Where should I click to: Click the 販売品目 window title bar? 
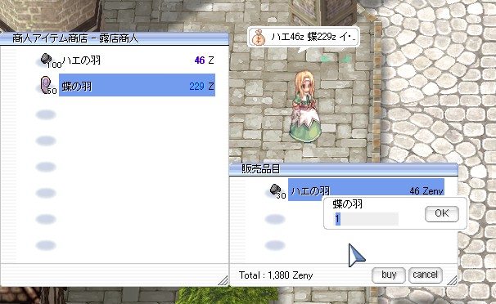click(x=344, y=169)
